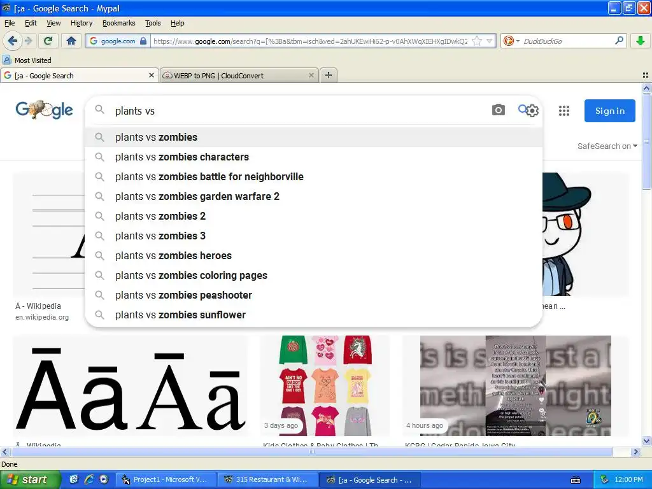Go to the Home page
The width and height of the screenshot is (652, 489).
pyautogui.click(x=71, y=41)
